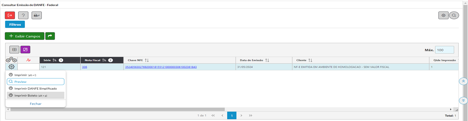The width and height of the screenshot is (468, 121).
Task: Click the red signature pen column icon
Action: coord(28,60)
